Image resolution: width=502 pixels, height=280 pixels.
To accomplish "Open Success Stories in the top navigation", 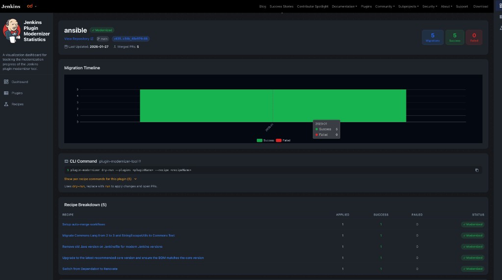I will pyautogui.click(x=281, y=6).
